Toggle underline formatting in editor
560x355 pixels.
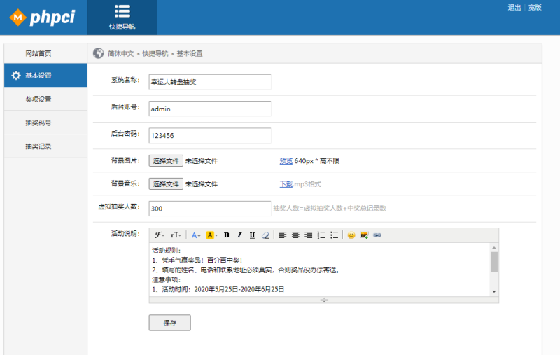pyautogui.click(x=252, y=235)
